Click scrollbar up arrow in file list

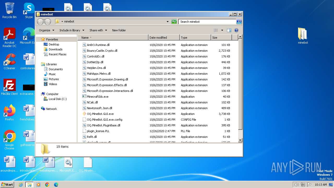240,37
